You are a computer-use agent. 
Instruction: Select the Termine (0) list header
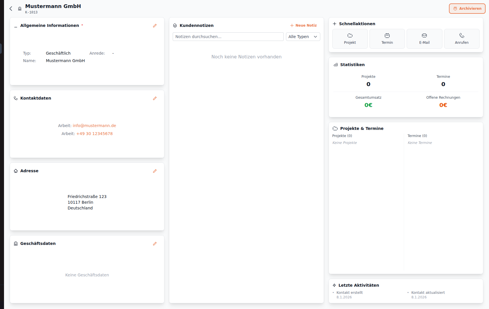(x=417, y=136)
